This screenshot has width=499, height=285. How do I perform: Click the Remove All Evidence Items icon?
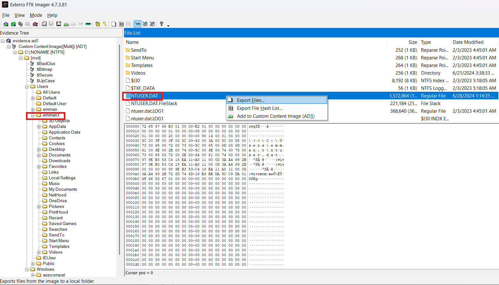(x=35, y=24)
